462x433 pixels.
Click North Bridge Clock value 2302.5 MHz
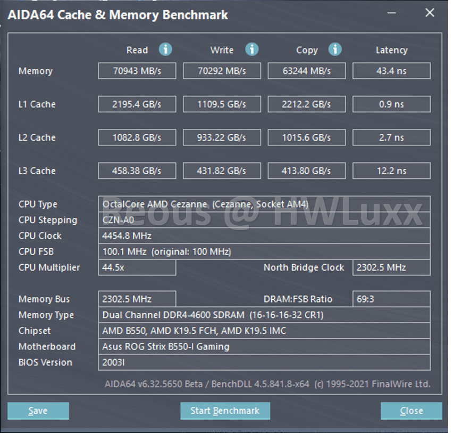[x=392, y=267]
